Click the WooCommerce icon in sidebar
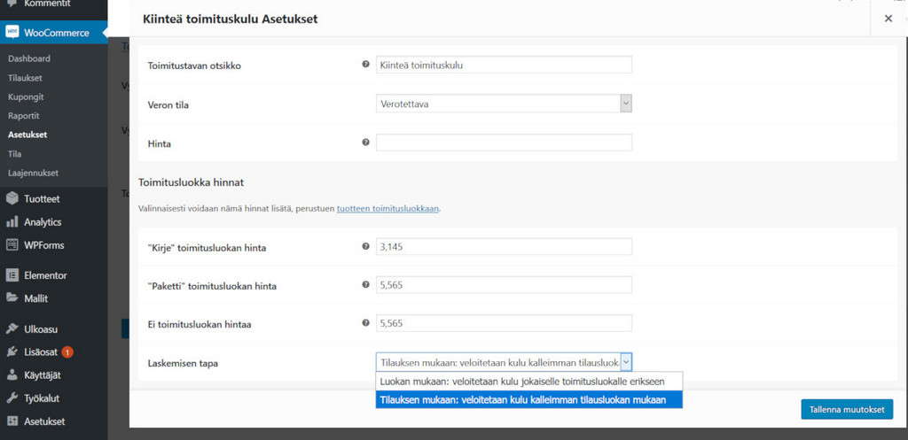Image resolution: width=908 pixels, height=440 pixels. click(12, 33)
